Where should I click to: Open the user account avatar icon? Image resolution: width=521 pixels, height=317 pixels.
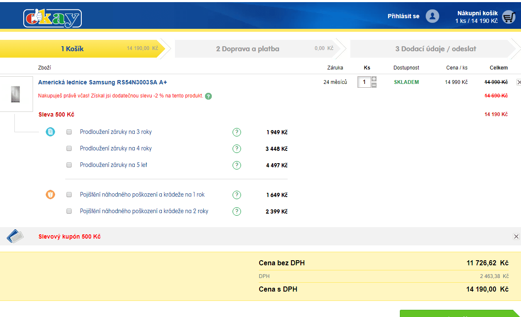(432, 16)
